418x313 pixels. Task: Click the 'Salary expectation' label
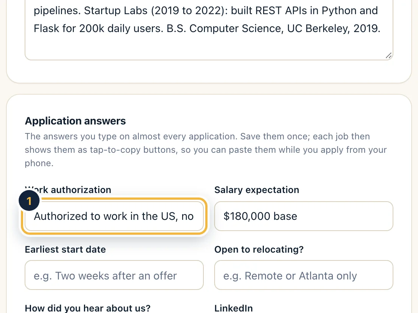tap(257, 190)
